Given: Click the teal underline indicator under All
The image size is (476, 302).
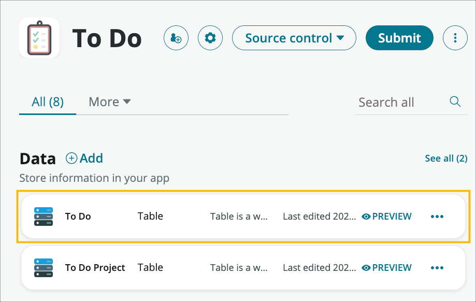Looking at the screenshot, I should pos(47,116).
